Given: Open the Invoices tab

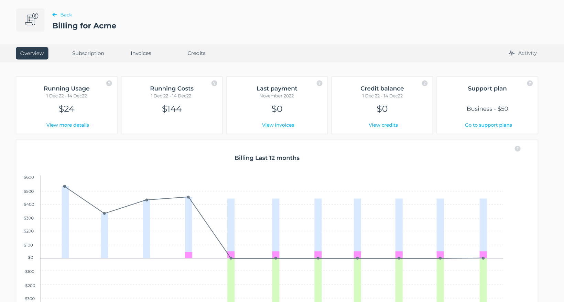Looking at the screenshot, I should [x=141, y=53].
